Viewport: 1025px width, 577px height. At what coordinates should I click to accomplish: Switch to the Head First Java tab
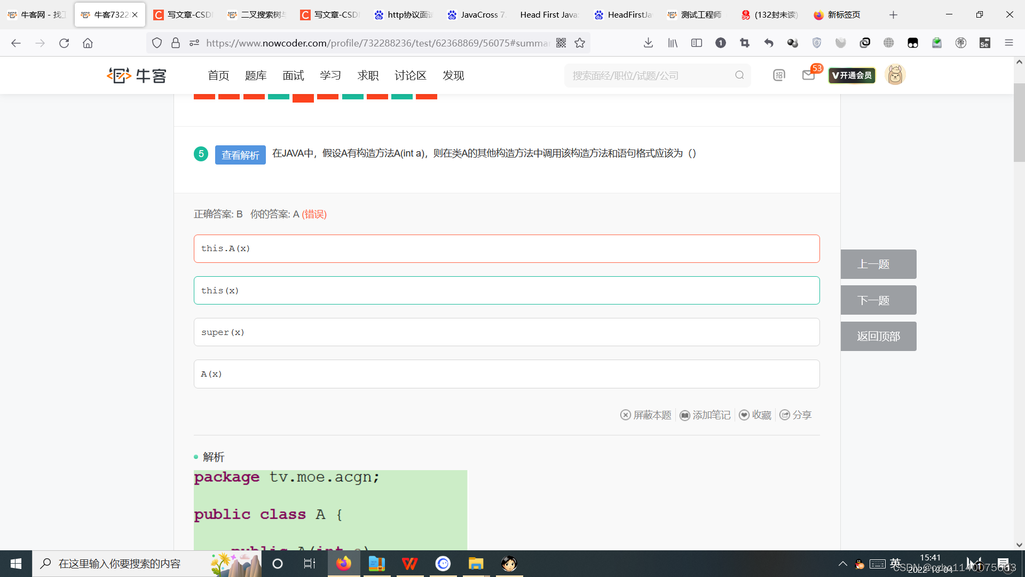pyautogui.click(x=550, y=15)
